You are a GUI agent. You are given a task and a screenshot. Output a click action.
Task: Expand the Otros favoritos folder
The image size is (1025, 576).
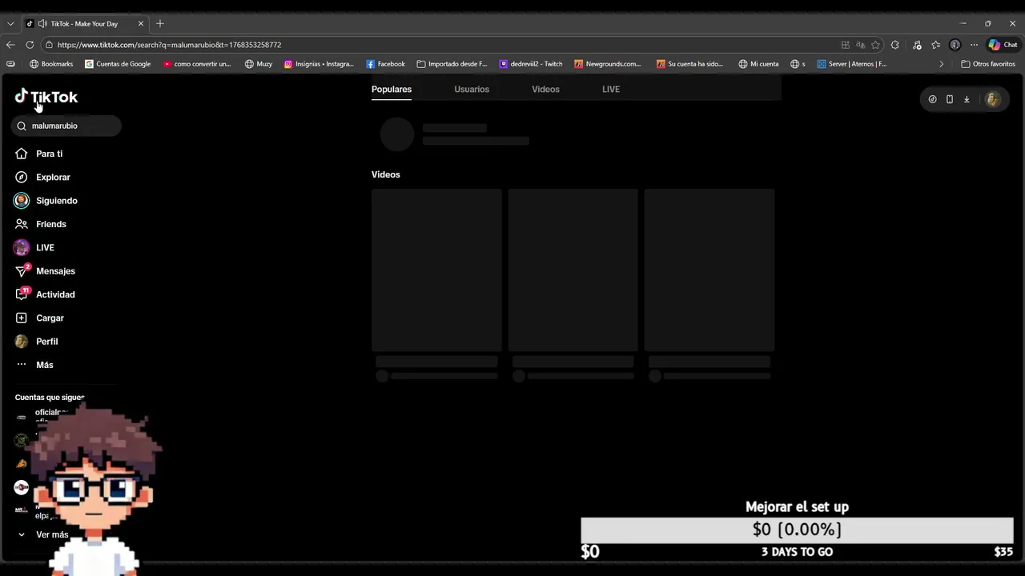click(x=988, y=64)
